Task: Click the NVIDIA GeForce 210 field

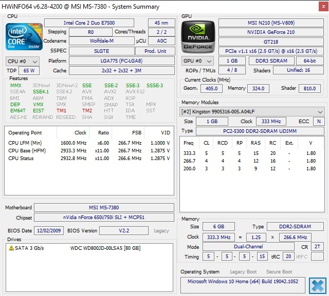Action: click(271, 32)
